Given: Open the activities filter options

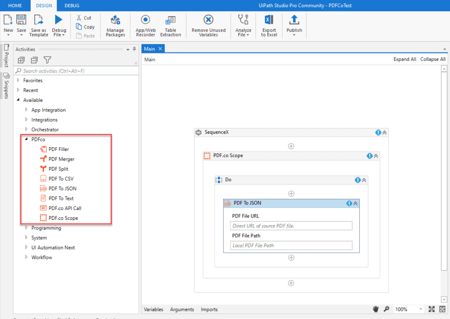Looking at the screenshot, I should (x=47, y=60).
